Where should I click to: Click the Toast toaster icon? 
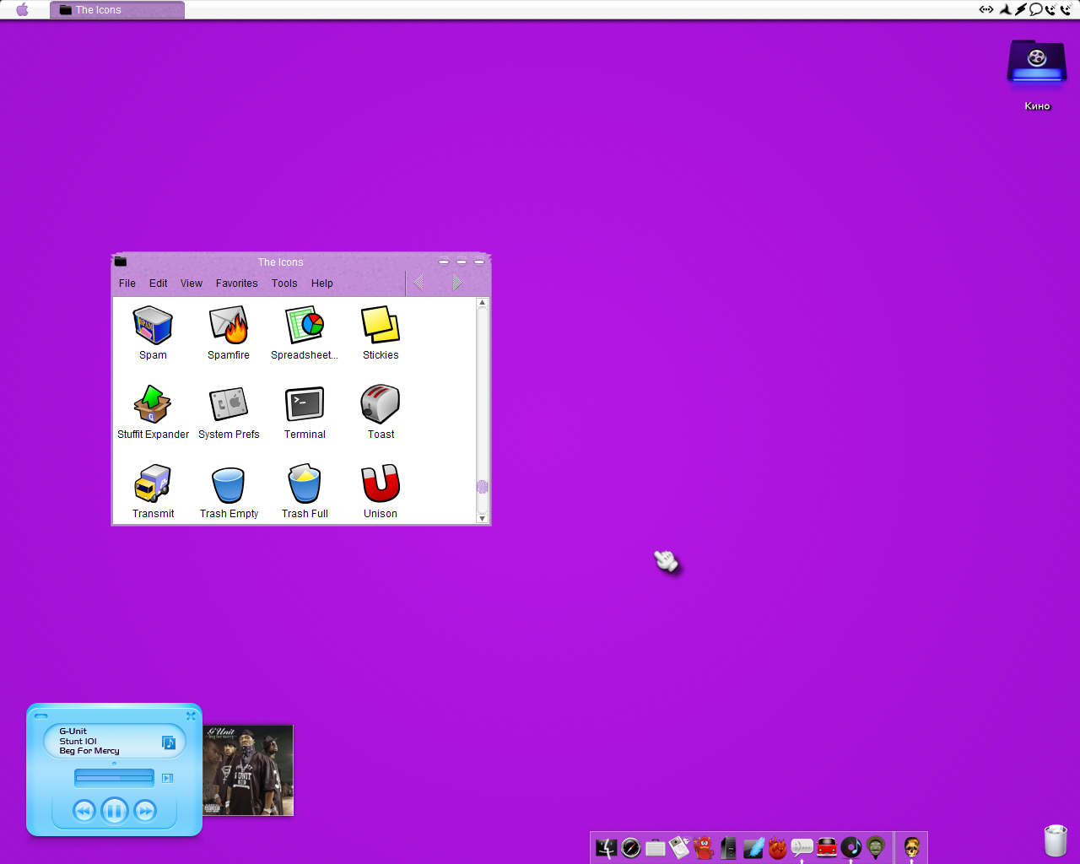click(x=381, y=405)
